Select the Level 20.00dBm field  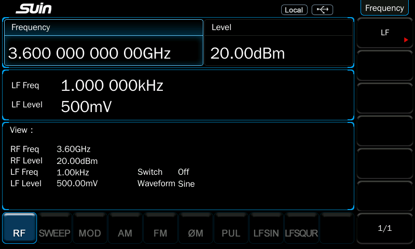(x=279, y=43)
